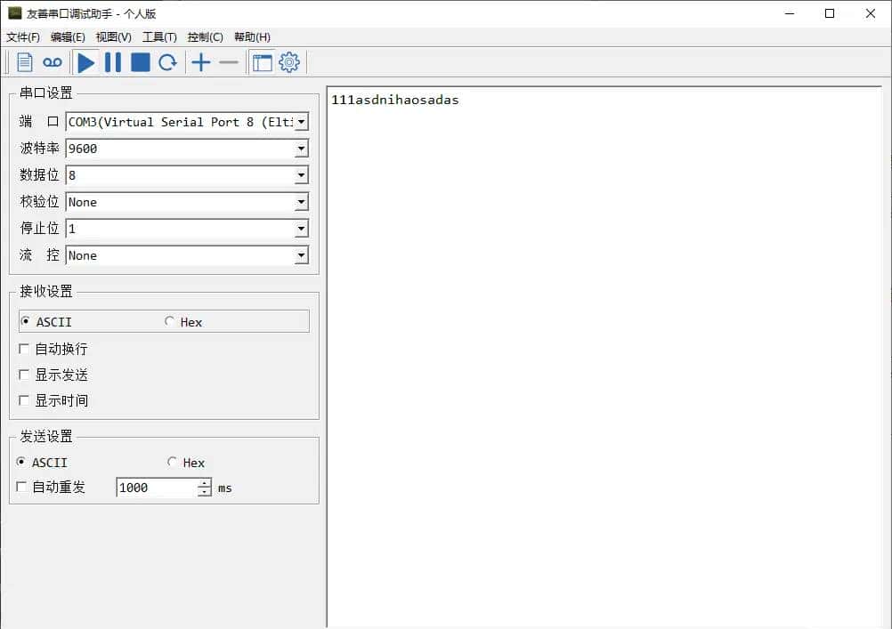This screenshot has width=892, height=629.
Task: Click the new document toolbar icon
Action: tap(24, 62)
